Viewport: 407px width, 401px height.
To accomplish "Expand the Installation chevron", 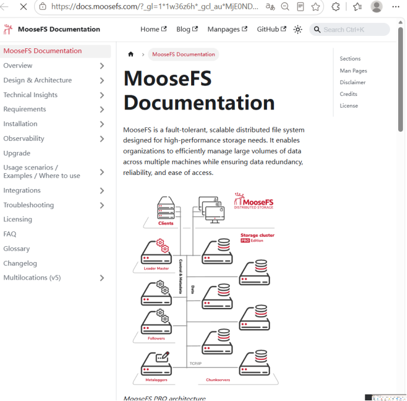I will (x=102, y=124).
